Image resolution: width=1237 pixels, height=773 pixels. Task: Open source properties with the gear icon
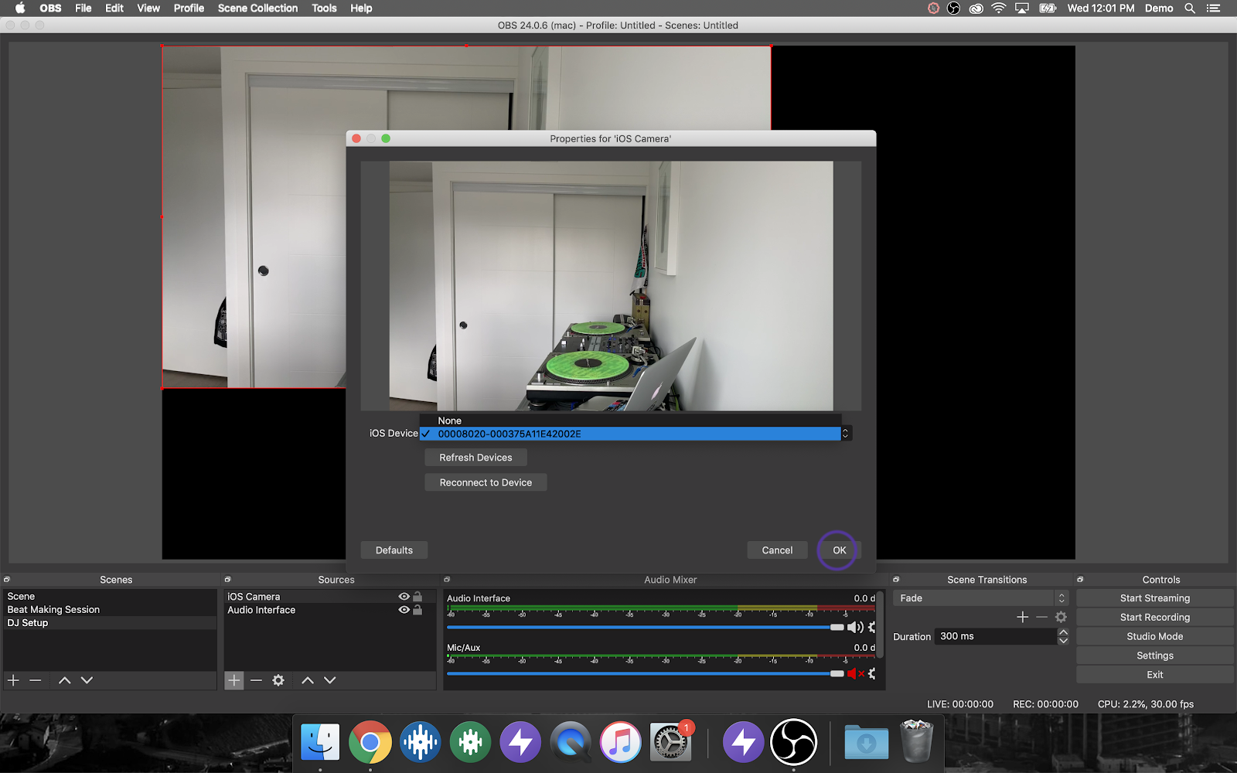[278, 680]
